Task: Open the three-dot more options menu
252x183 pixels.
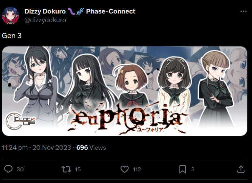Action: pos(243,11)
